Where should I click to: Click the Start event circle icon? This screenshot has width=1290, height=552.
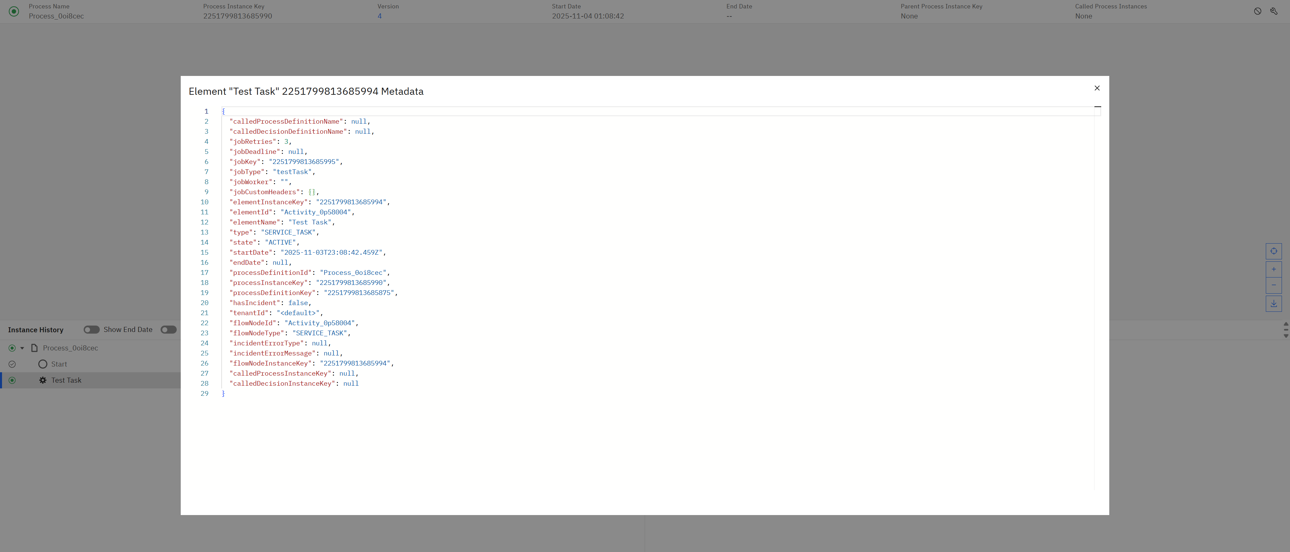[x=43, y=364]
